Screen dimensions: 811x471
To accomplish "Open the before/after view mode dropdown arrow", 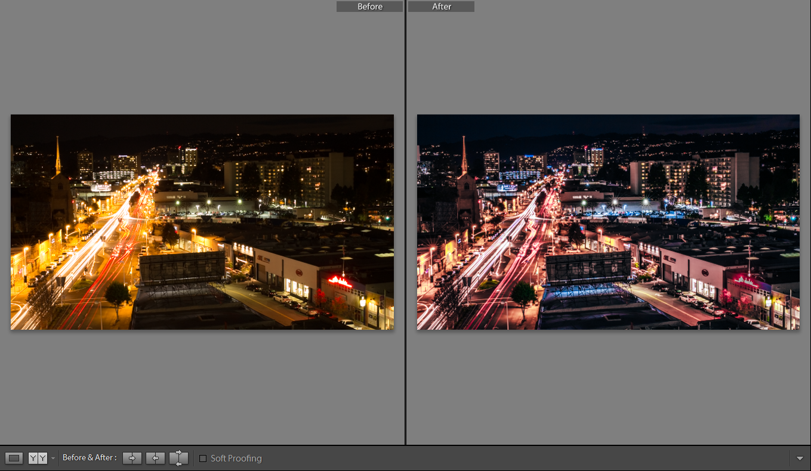I will pyautogui.click(x=53, y=458).
